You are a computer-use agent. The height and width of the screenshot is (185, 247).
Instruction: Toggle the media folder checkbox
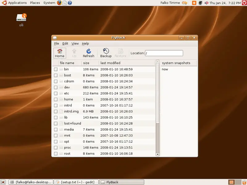point(56,129)
